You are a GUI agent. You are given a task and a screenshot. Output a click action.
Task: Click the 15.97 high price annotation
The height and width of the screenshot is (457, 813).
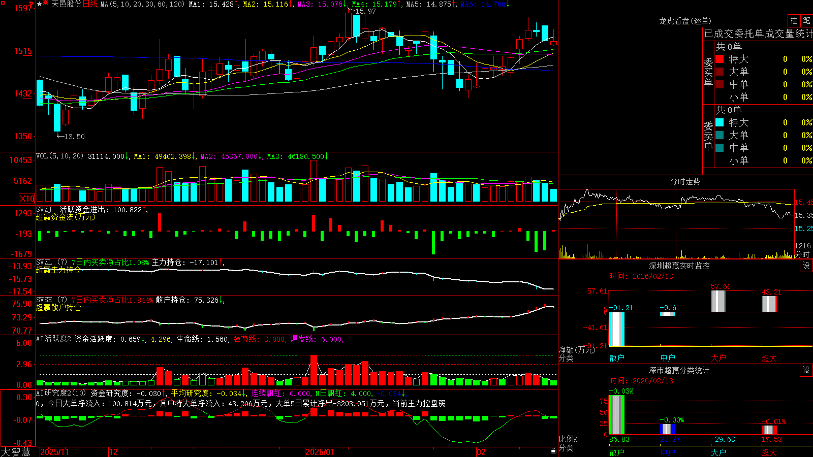click(x=365, y=11)
